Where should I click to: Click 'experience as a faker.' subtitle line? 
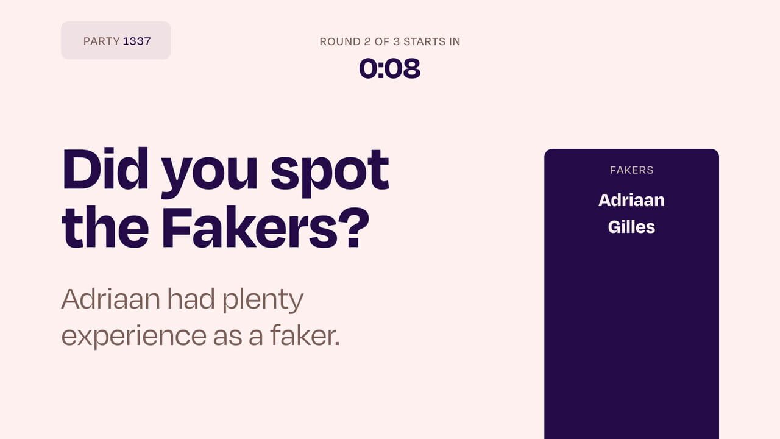tap(200, 336)
